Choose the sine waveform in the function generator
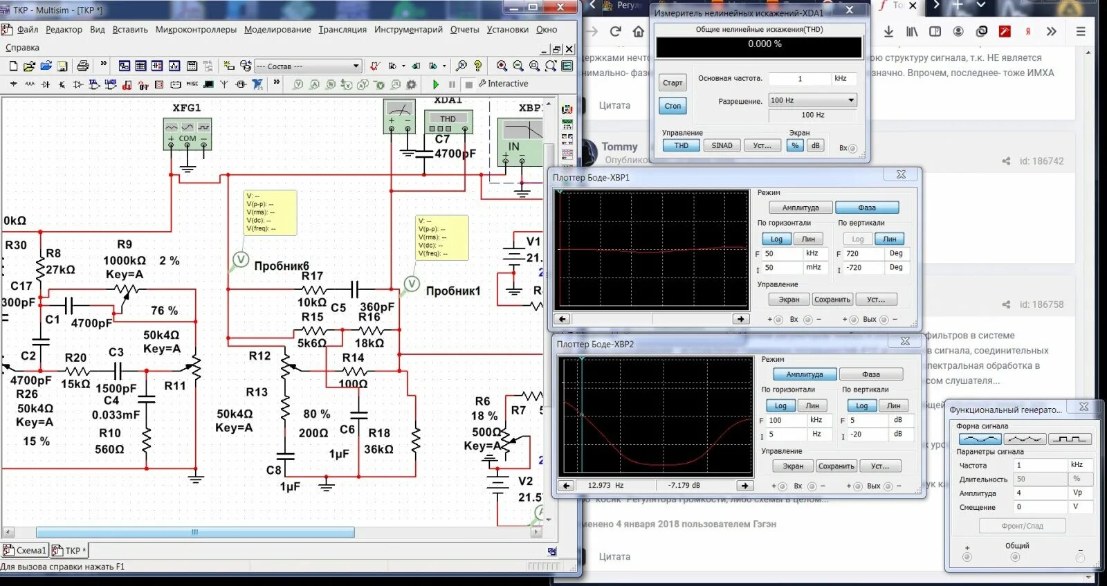The height and width of the screenshot is (586, 1107). (980, 439)
